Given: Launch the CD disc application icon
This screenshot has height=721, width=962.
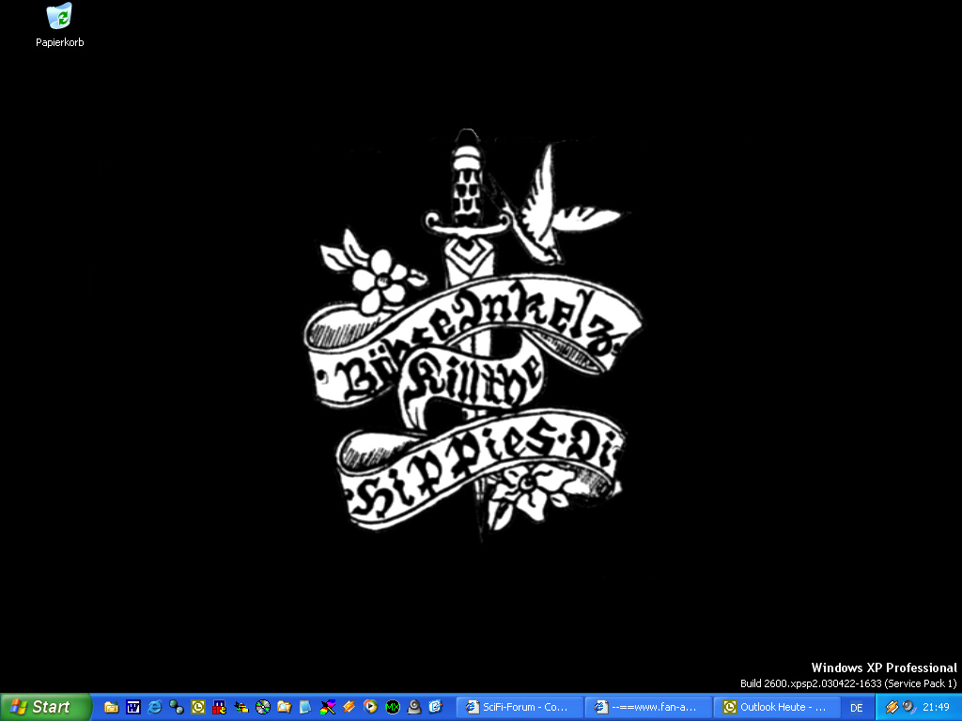Looking at the screenshot, I should click(x=263, y=707).
